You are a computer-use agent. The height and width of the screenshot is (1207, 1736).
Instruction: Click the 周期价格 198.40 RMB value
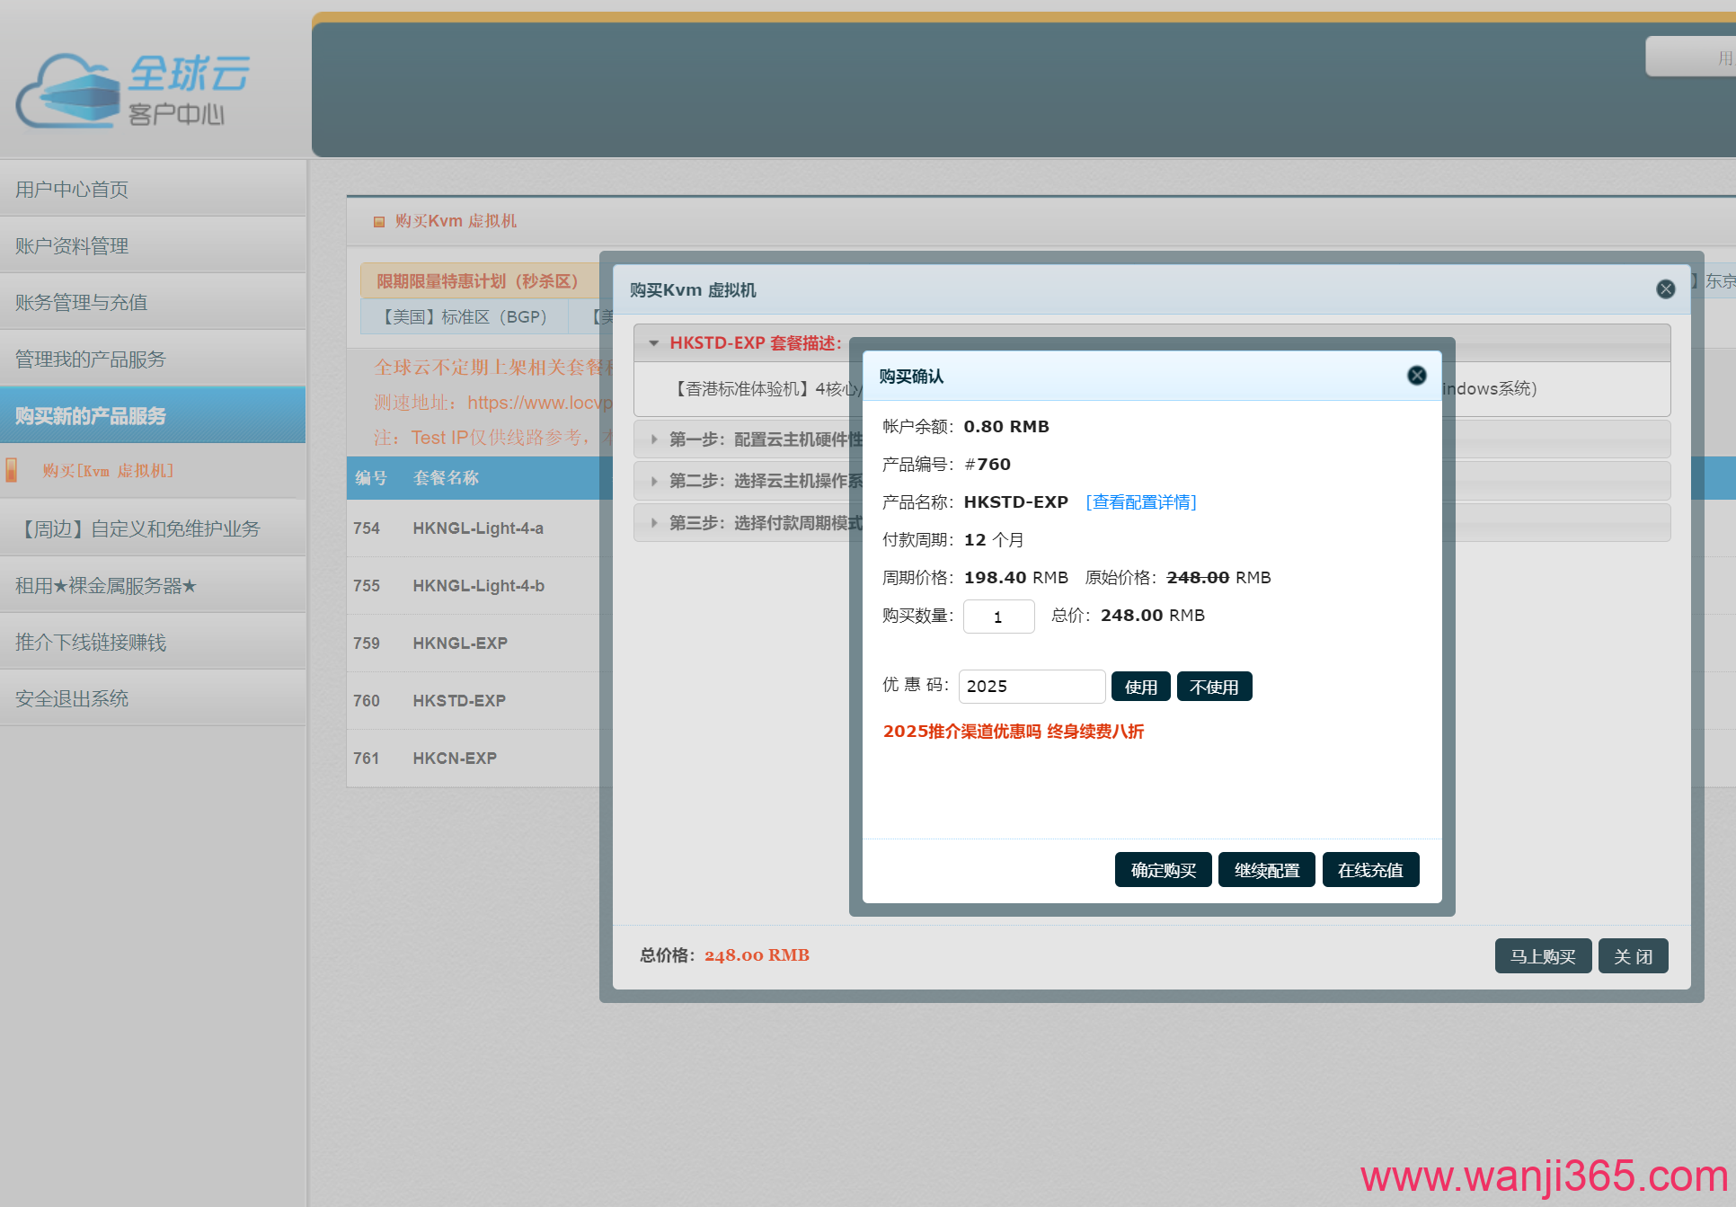click(1015, 578)
